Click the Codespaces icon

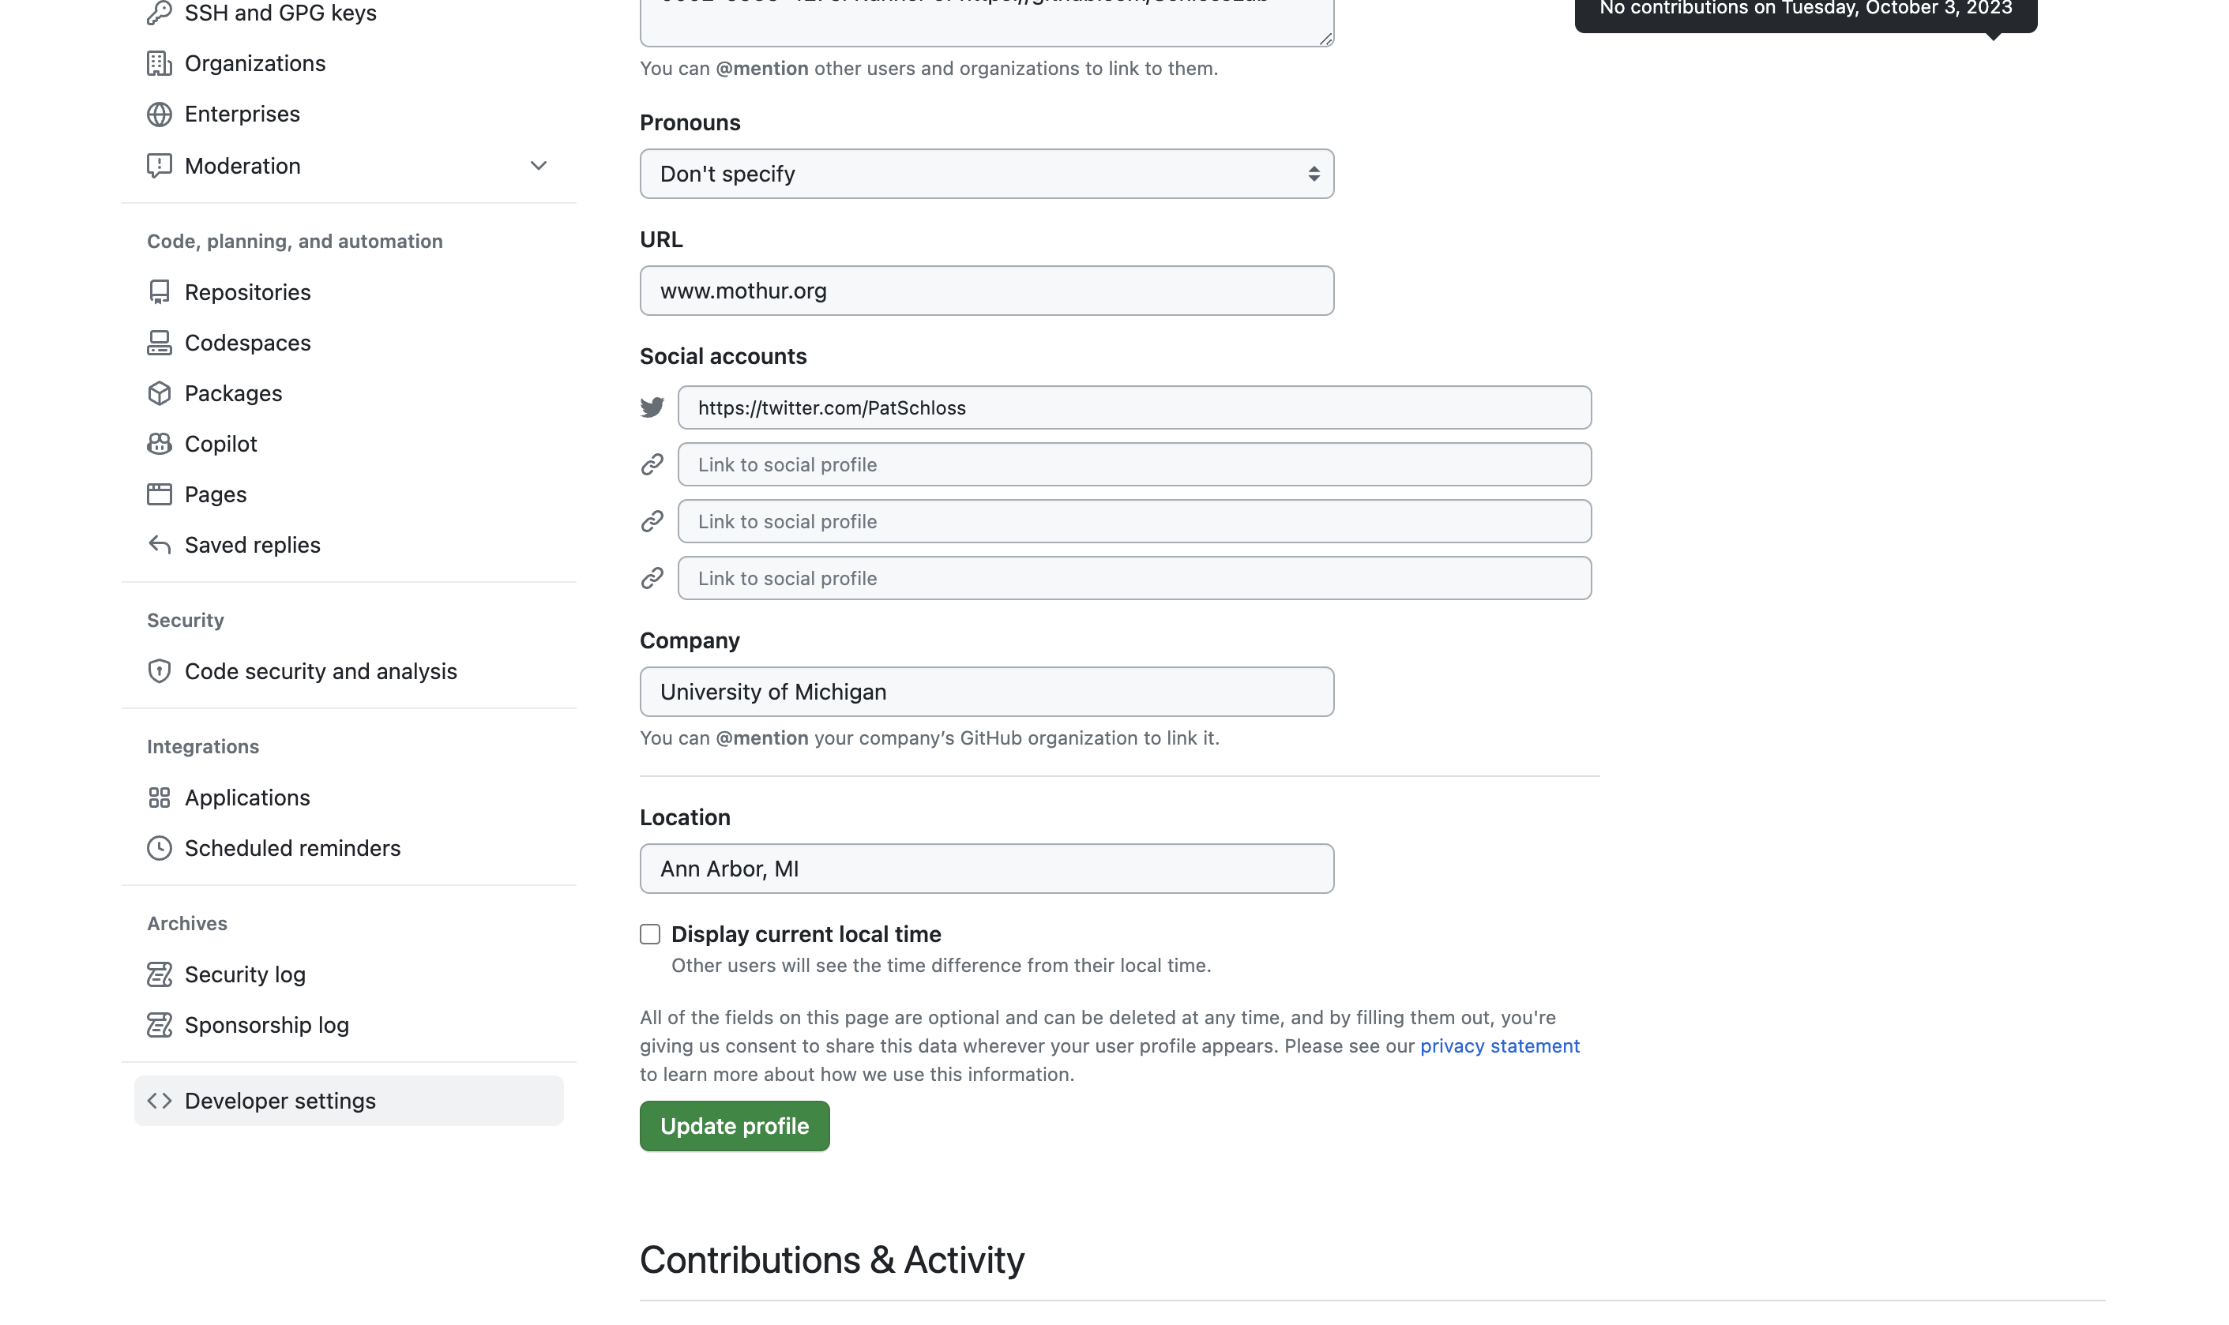[159, 343]
